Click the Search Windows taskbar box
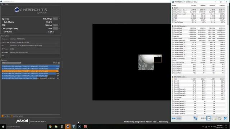 coord(26,126)
